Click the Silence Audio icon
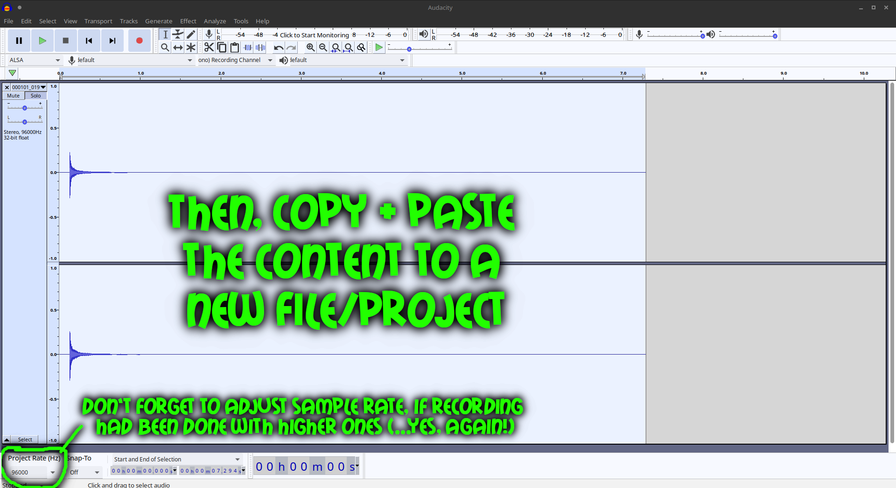The height and width of the screenshot is (488, 896). [260, 47]
